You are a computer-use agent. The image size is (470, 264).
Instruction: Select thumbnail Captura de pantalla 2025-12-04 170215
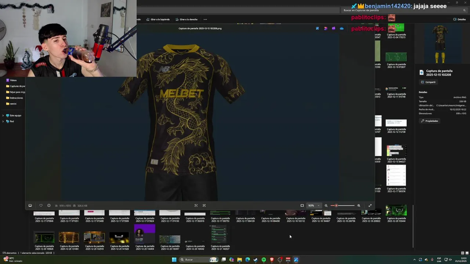(x=396, y=31)
